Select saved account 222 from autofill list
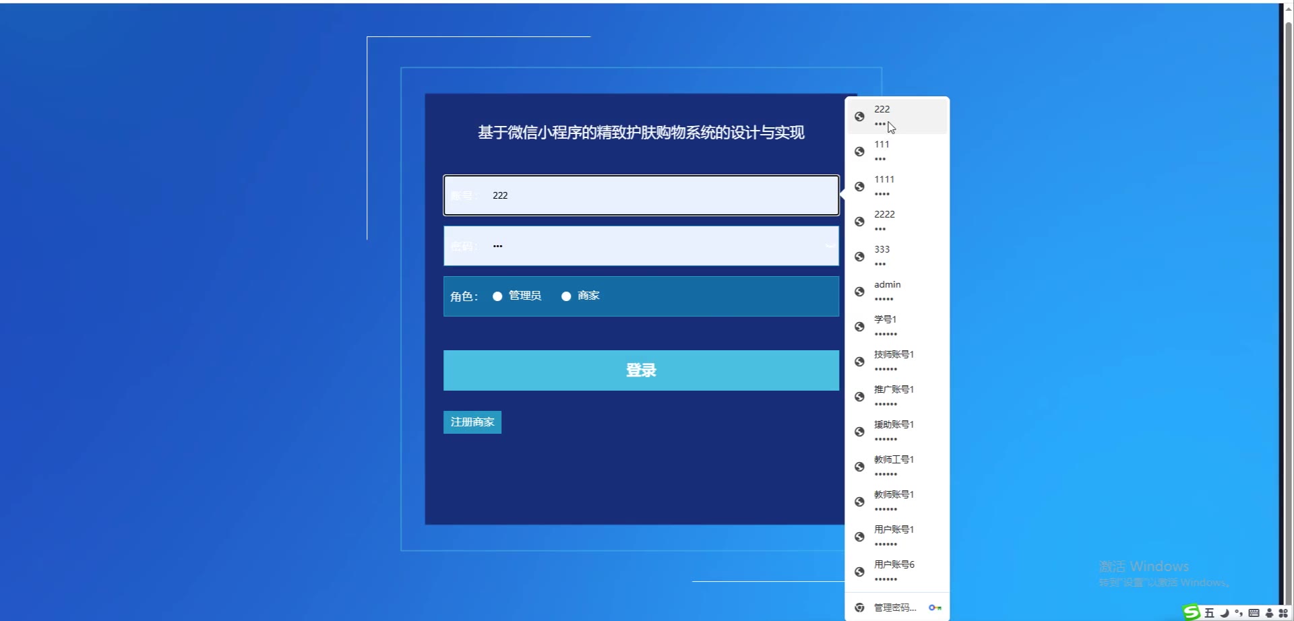Viewport: 1294px width, 621px height. [897, 117]
